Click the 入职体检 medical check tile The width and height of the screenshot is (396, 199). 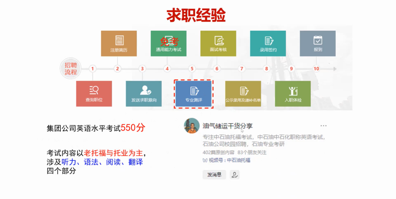click(x=293, y=93)
